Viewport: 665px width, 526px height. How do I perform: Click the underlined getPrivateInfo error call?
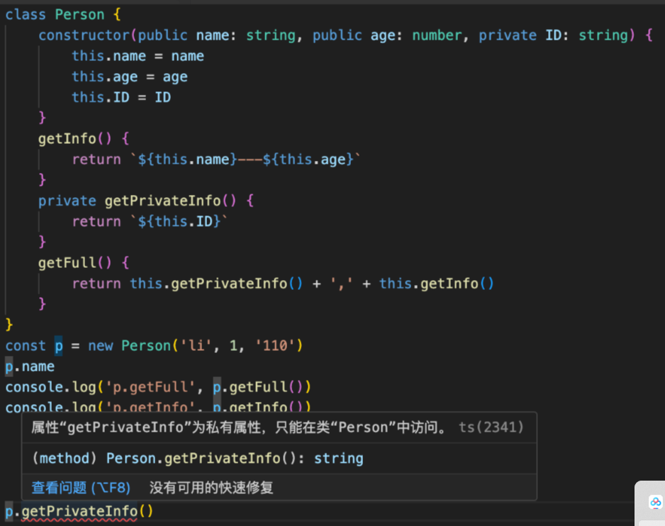(79, 511)
